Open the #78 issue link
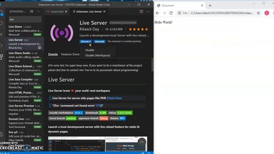This screenshot has height=154, width=274. pos(98,106)
